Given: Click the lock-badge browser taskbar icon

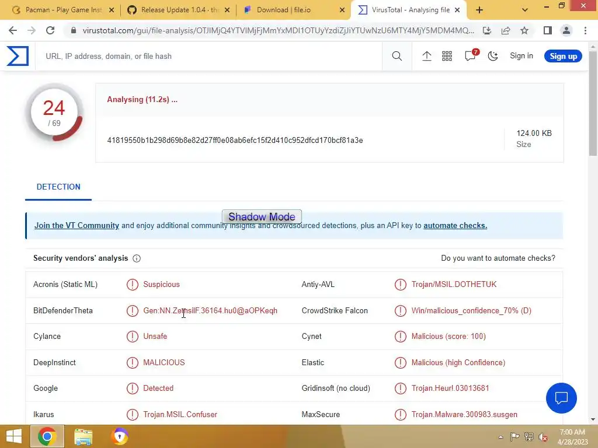Looking at the screenshot, I should point(119,436).
